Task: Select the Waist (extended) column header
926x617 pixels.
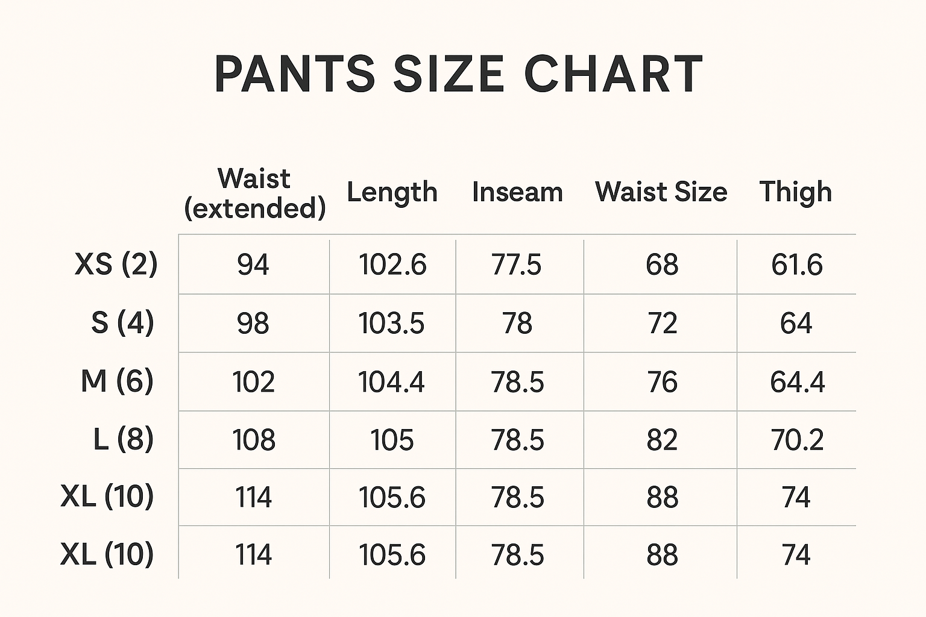Action: 254,193
